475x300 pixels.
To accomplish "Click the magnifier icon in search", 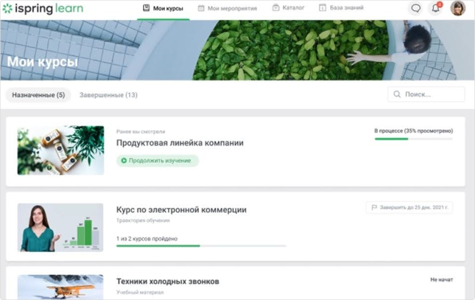I will coord(397,94).
